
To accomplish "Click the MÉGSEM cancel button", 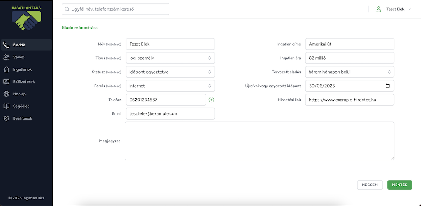I will coord(370,185).
